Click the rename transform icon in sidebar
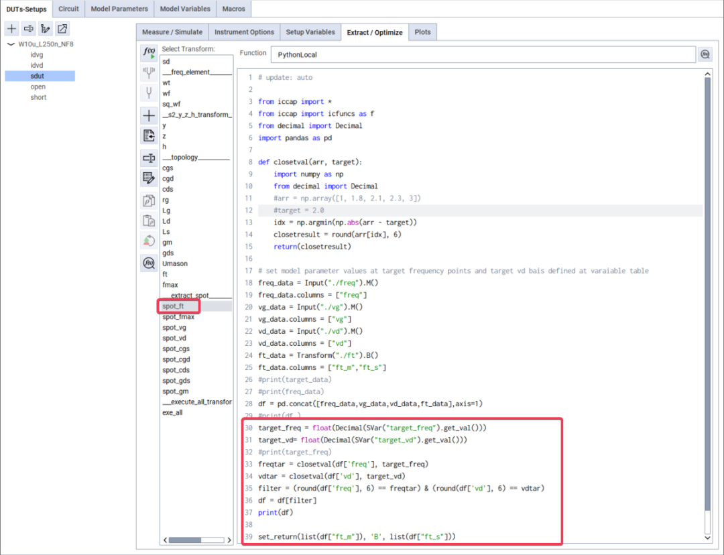The width and height of the screenshot is (724, 555). tap(149, 158)
